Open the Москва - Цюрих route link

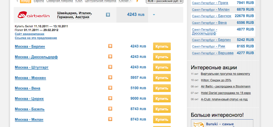pos(29,99)
